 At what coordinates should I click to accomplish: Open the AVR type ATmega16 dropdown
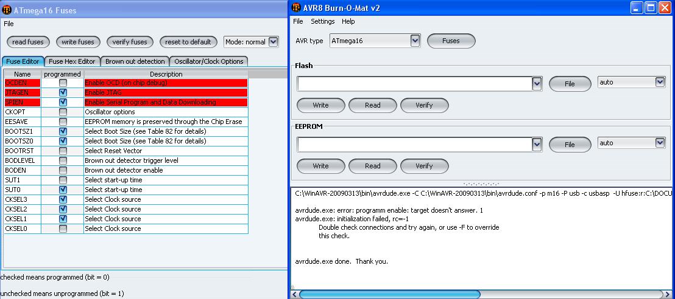click(x=375, y=41)
